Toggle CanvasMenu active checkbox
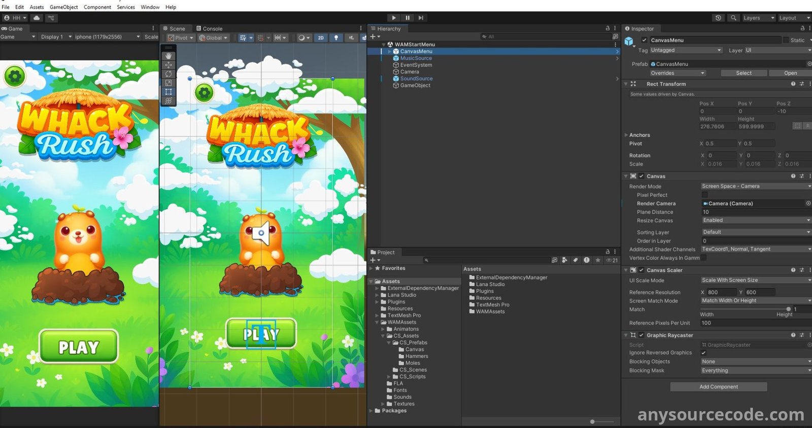Viewport: 812px width, 428px height. click(644, 40)
